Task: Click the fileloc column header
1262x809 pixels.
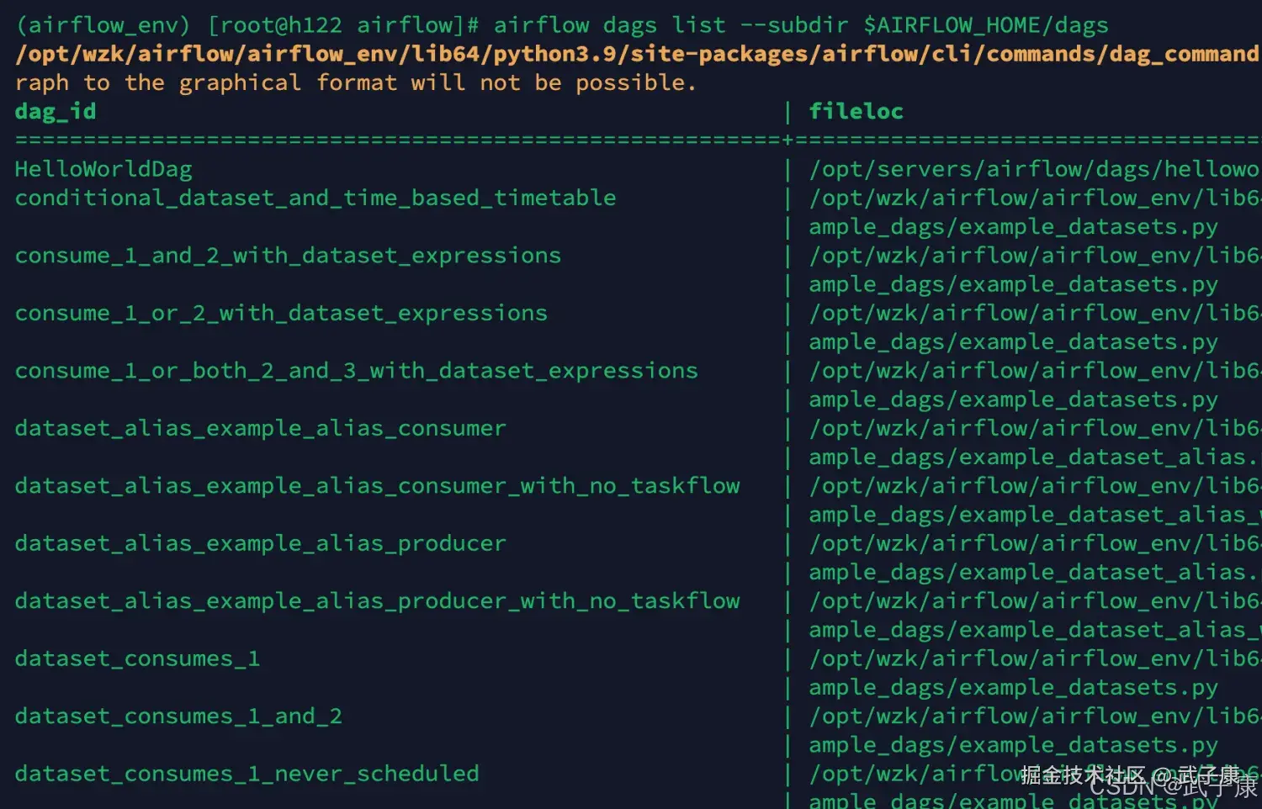Action: [856, 112]
